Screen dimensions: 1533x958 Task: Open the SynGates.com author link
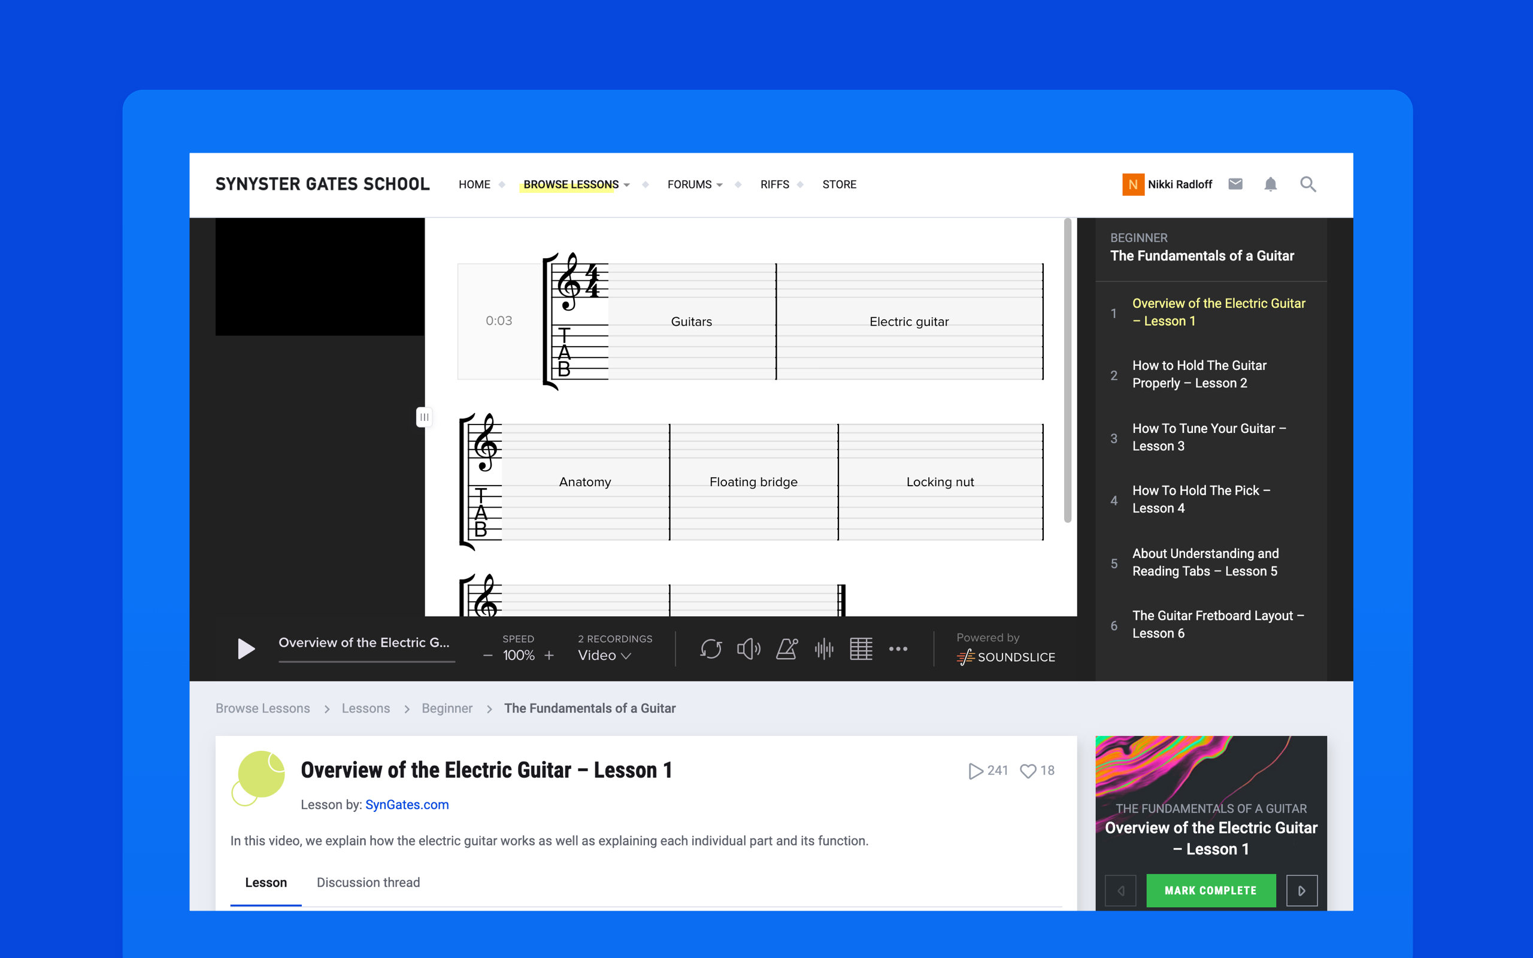[x=407, y=805]
